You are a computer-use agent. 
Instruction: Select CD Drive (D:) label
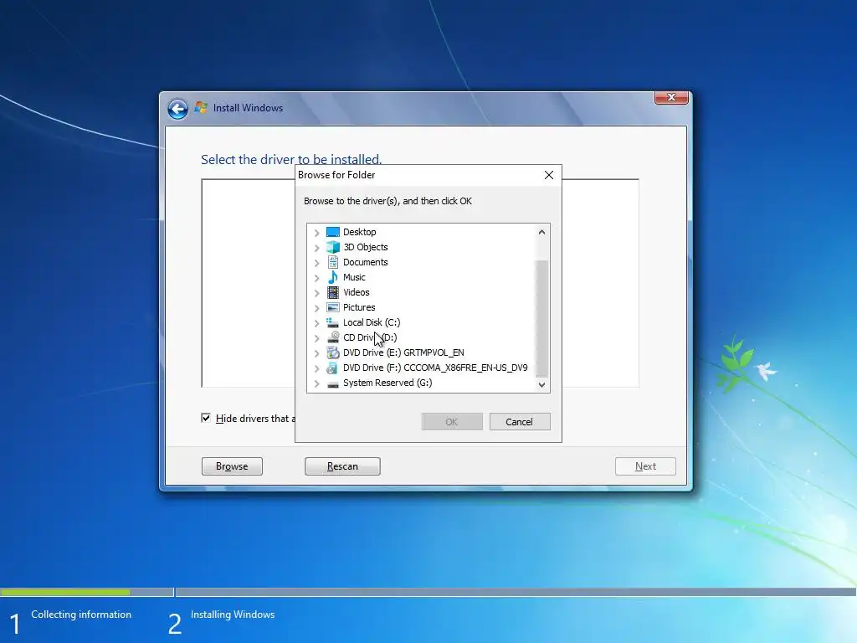pos(370,337)
